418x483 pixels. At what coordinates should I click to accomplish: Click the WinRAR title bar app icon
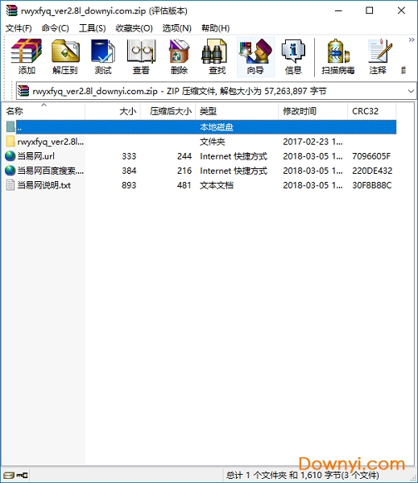[12, 10]
